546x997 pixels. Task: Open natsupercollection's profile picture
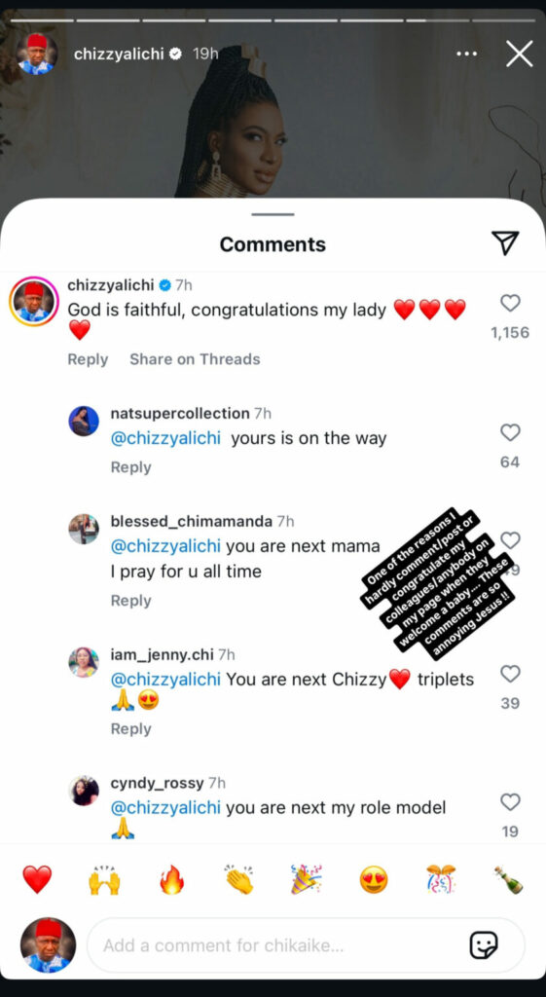coord(84,421)
